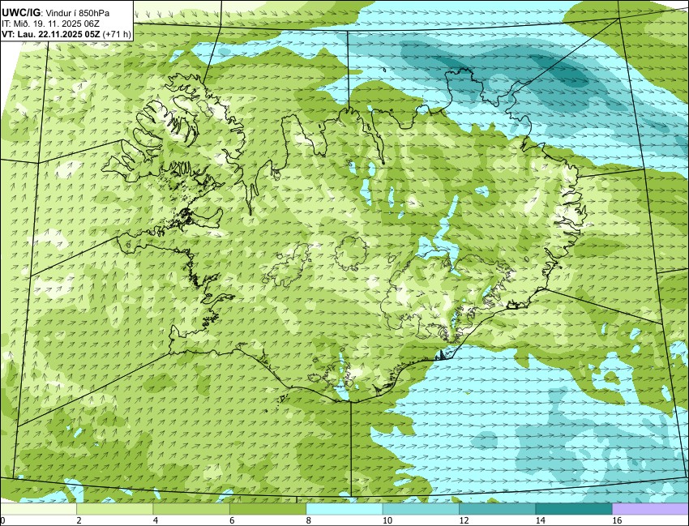Click the legend label 6
689x526 pixels.
(232, 520)
